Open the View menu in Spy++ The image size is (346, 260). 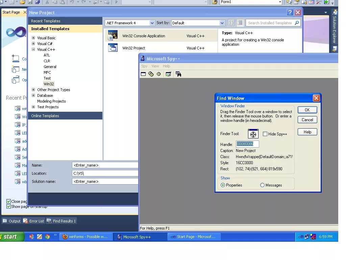(x=155, y=66)
